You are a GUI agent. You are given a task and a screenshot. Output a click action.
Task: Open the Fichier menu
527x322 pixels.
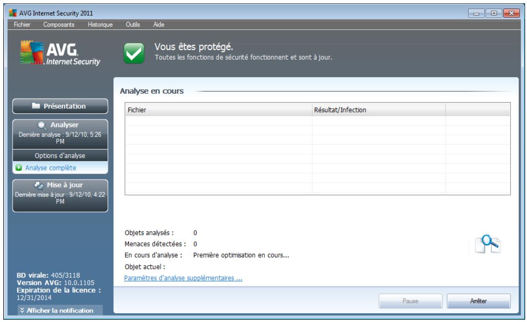22,25
